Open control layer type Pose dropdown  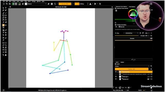(x=120, y=33)
